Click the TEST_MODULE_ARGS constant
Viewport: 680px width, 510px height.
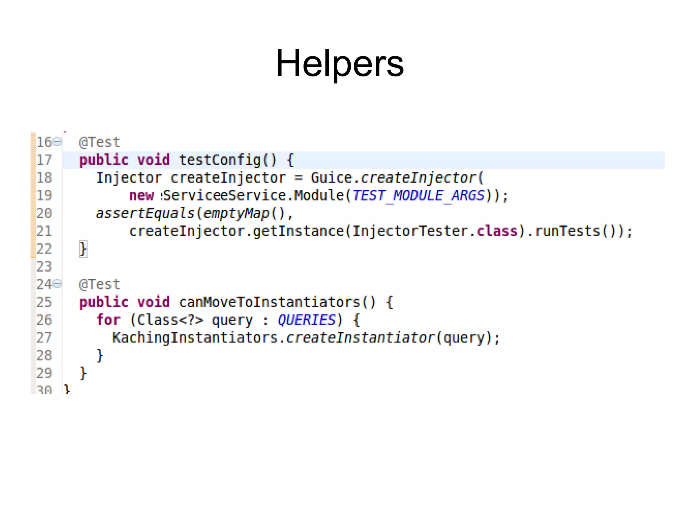click(418, 195)
